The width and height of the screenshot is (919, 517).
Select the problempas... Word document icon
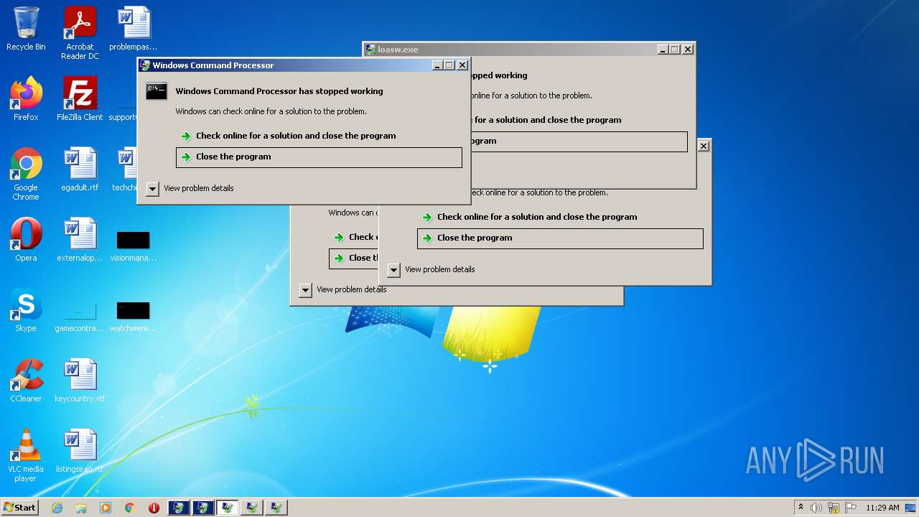(x=134, y=29)
